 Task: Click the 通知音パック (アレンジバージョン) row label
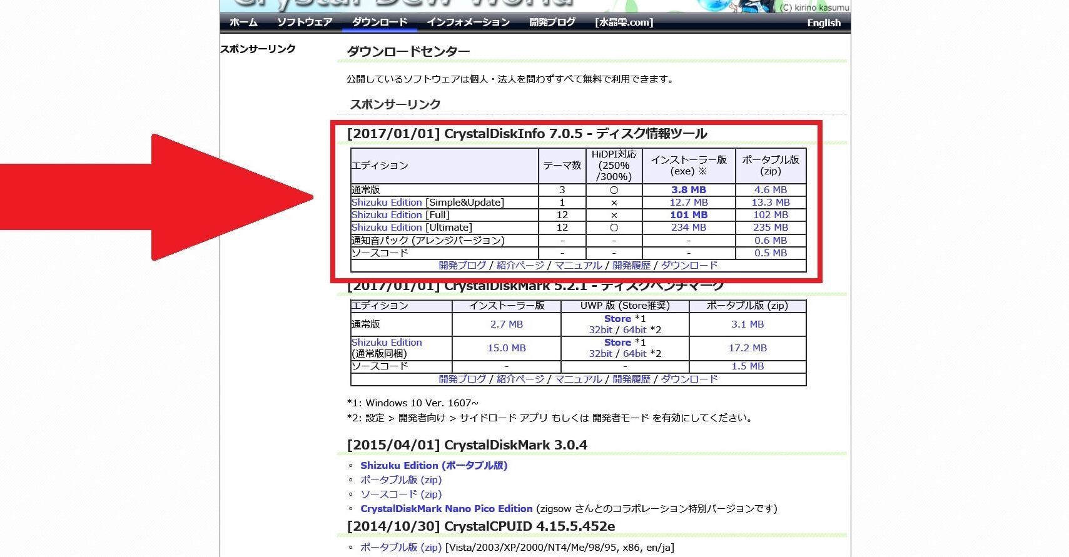(x=428, y=241)
